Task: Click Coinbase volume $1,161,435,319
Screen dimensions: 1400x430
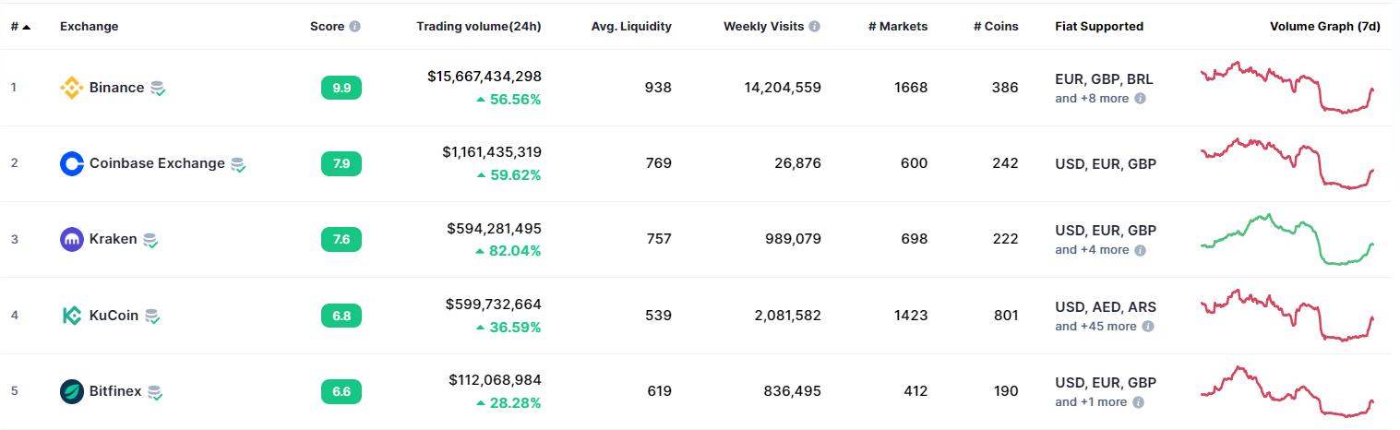Action: point(492,152)
